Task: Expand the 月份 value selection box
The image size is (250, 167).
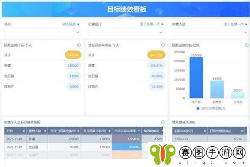Action: click(x=42, y=32)
